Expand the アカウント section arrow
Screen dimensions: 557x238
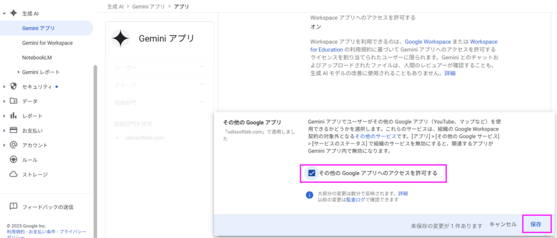tap(4, 145)
